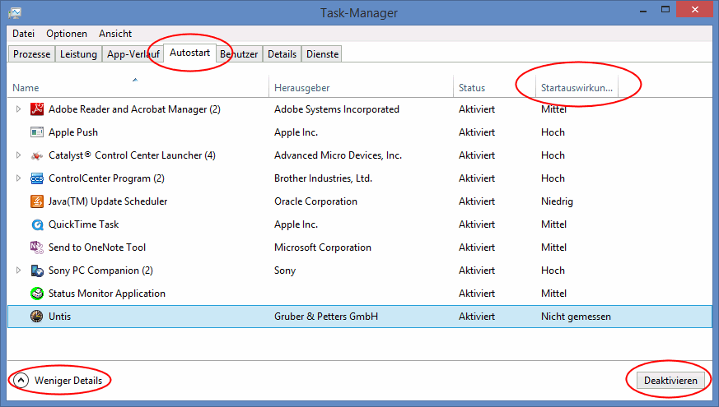The image size is (719, 407).
Task: Expand the Sony PC Companion group
Action: pos(18,271)
